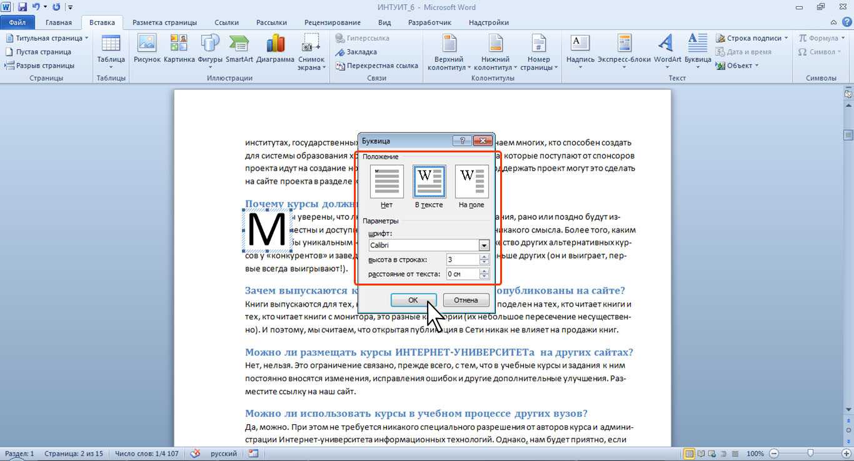Open the шрифт font dropdown arrow

tap(483, 245)
